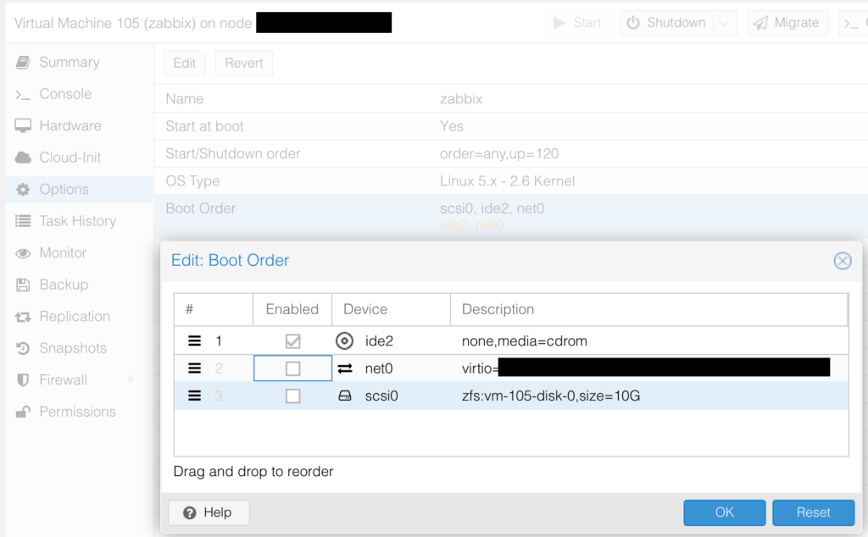Confirm boot order with OK button
Screen dimensions: 868x537
[x=724, y=512]
